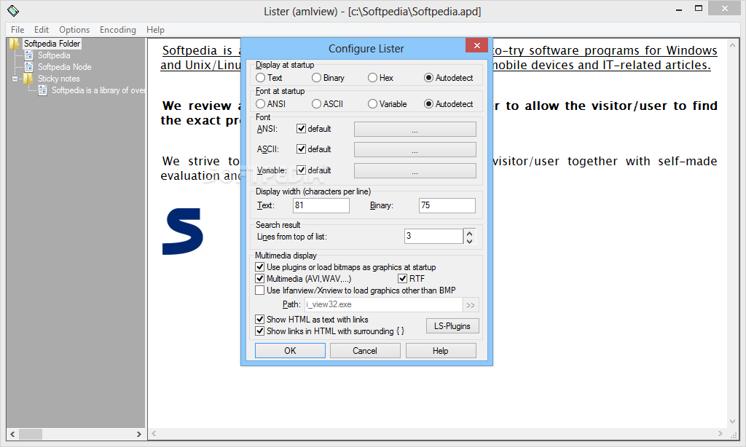Open the ANSI font chooser button
Image resolution: width=746 pixels, height=447 pixels.
coord(415,130)
